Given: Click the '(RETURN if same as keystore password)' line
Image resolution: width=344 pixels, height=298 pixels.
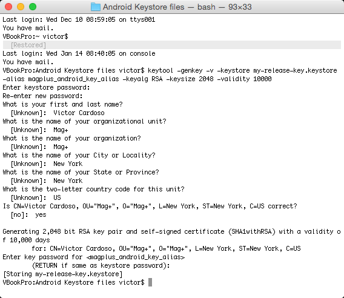Looking at the screenshot, I should pos(101,265).
